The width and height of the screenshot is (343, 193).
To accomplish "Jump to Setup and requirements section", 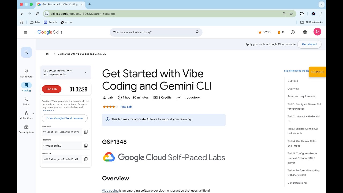I will 301,96.
